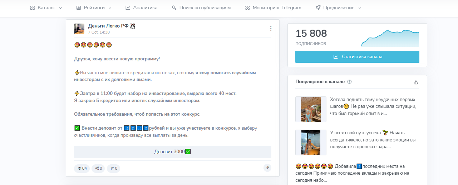This screenshot has width=458, height=185.
Task: Click the thumbs-up icon in Популярное panel
Action: coord(416,82)
